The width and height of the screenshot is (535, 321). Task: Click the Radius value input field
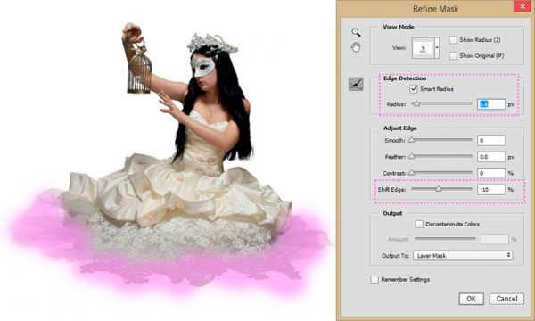tap(491, 104)
